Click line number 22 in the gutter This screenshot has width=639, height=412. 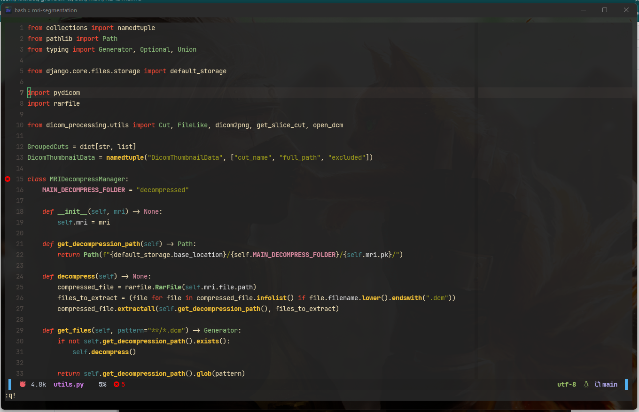(x=20, y=255)
